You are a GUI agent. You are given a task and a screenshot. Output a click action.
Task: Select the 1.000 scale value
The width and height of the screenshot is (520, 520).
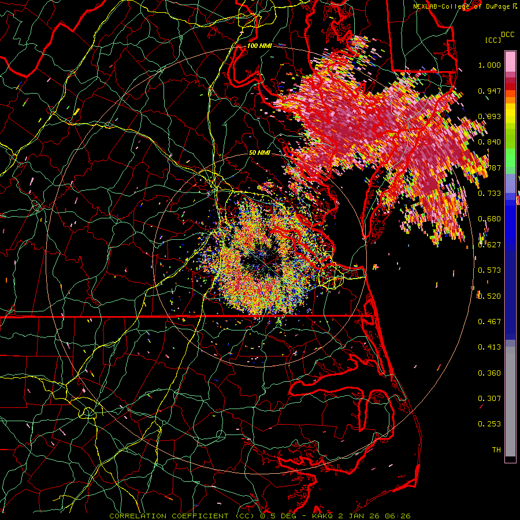tap(489, 65)
